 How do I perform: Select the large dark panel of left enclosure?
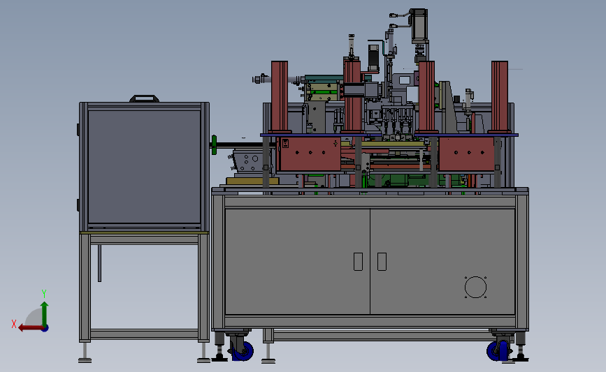144,167
